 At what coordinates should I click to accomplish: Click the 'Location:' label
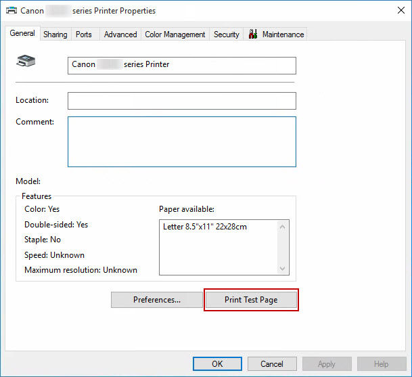[32, 100]
